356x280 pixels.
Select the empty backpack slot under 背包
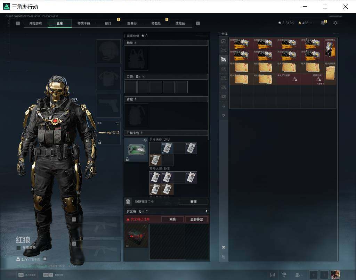(x=136, y=115)
